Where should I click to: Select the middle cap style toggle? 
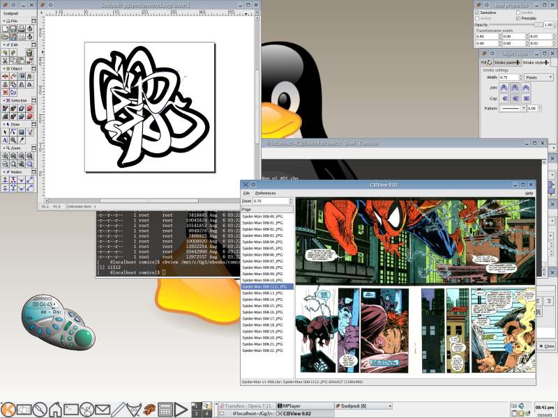point(515,98)
